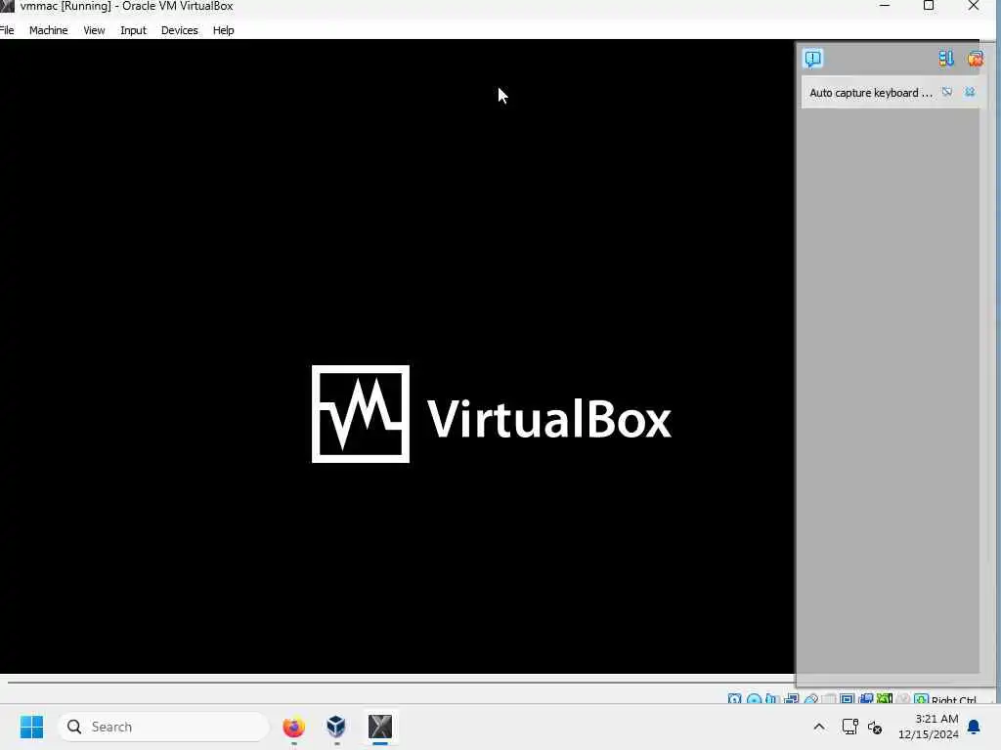Viewport: 1001px width, 750px height.
Task: Open the Devices menu
Action: (x=180, y=30)
